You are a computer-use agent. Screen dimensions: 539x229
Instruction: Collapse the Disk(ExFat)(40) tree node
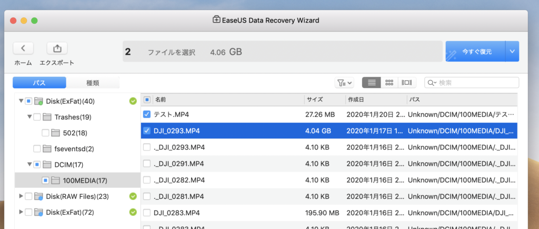coord(21,101)
